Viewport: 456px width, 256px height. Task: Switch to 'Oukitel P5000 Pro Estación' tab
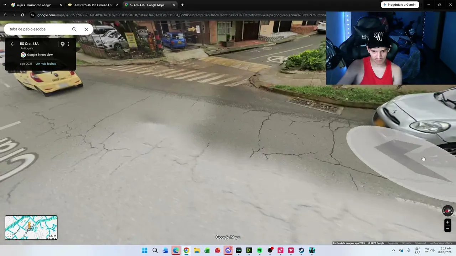point(93,5)
